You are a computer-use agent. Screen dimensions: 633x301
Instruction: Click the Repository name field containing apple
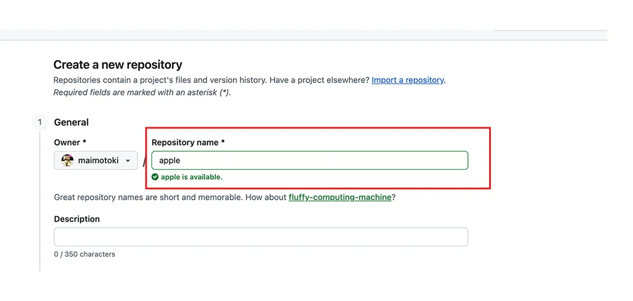pos(309,160)
